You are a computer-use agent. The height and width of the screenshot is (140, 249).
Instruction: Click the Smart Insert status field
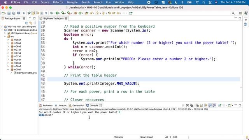(147, 137)
